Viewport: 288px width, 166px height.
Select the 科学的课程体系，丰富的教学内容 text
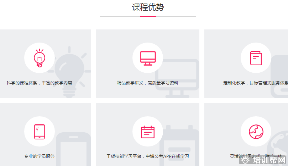coord(39,83)
